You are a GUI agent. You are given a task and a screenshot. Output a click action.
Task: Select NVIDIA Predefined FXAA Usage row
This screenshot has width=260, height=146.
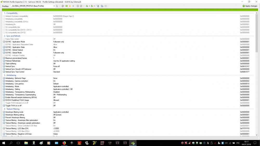point(128,100)
